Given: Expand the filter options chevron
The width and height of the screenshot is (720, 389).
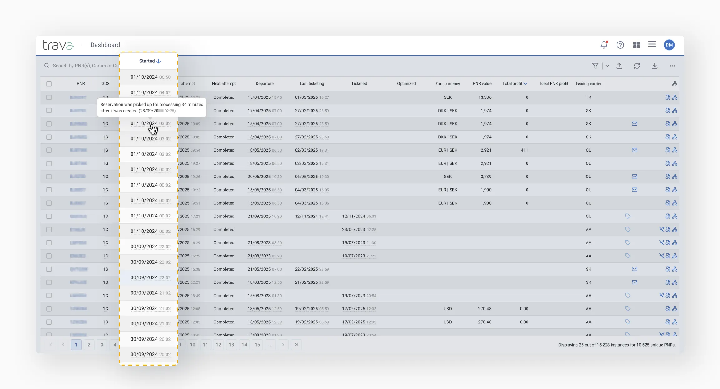Looking at the screenshot, I should click(x=607, y=66).
